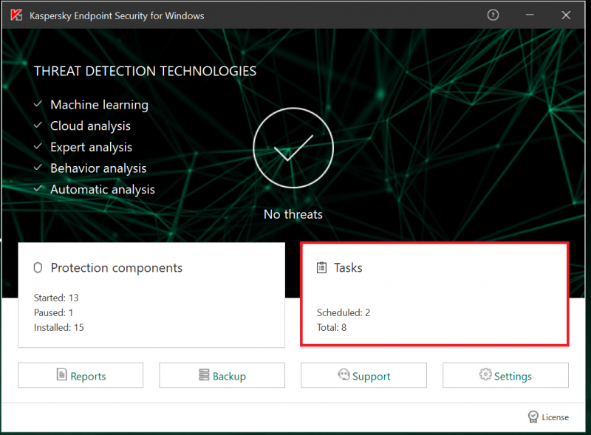The image size is (591, 435).
Task: Click the 'Installed: 15' components count
Action: click(59, 327)
